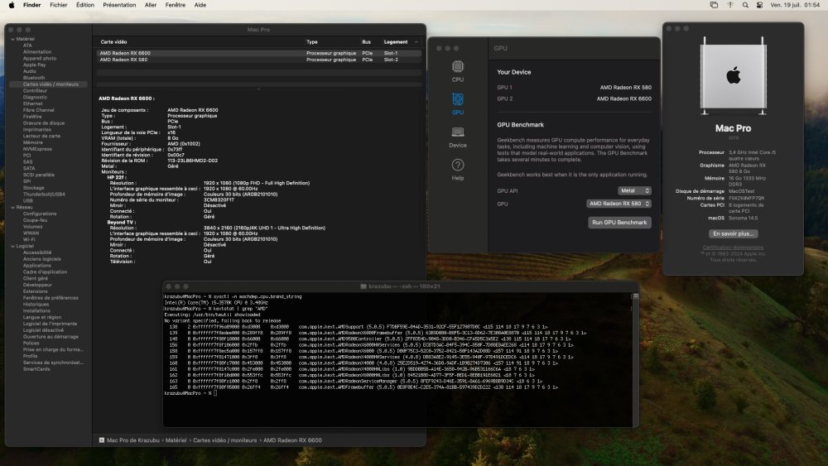Open the Présentation menu
Screen dimensions: 828x466
pos(119,5)
